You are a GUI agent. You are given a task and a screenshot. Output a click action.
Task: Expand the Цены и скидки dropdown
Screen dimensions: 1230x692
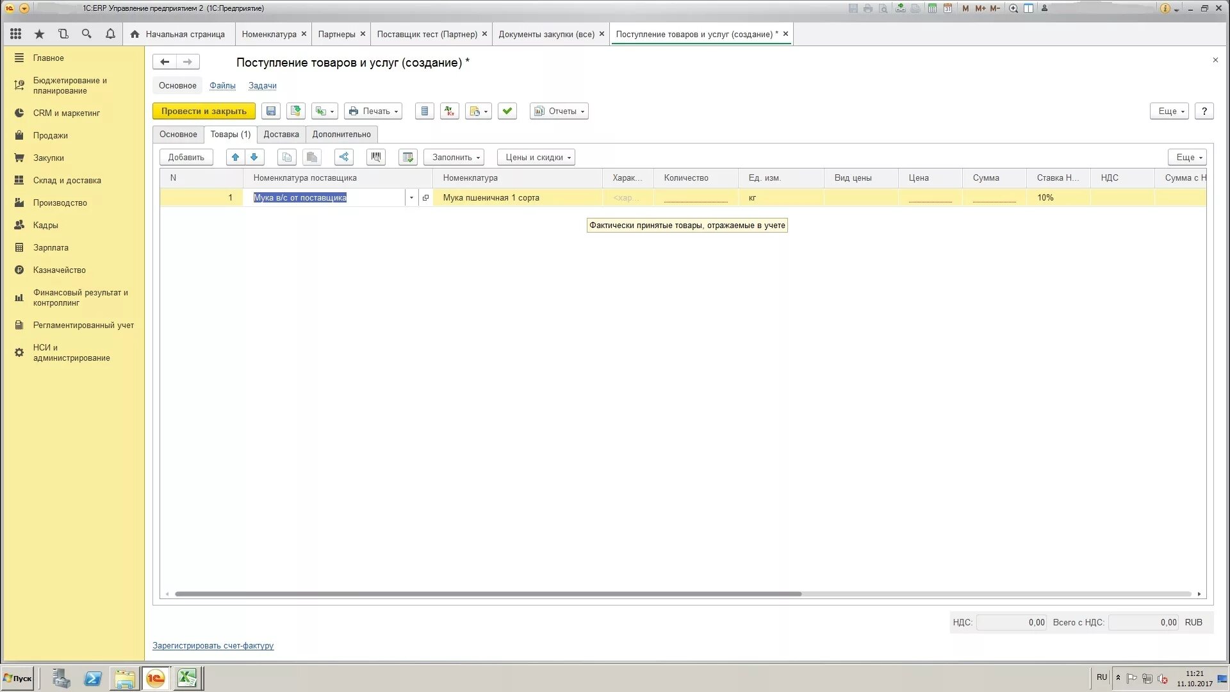(x=536, y=157)
